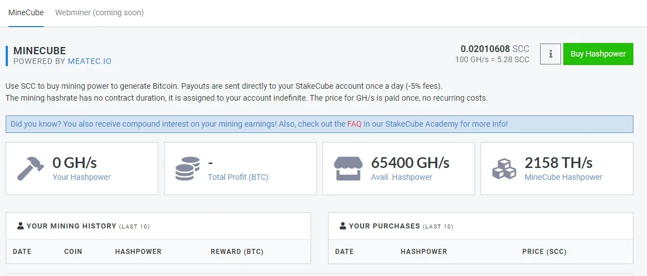Click the DATE column in mining history
Screen dimensions: 647x276
(22, 251)
